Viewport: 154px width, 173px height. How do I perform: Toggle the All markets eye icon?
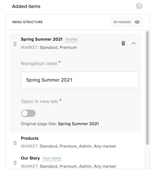click(x=137, y=22)
